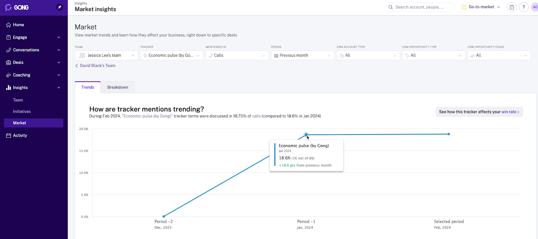538x239 pixels.
Task: Click the Gong logo
Action: (x=17, y=7)
